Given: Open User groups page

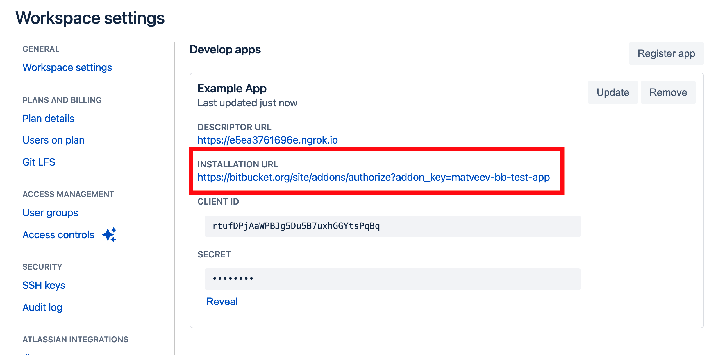Looking at the screenshot, I should coord(50,213).
